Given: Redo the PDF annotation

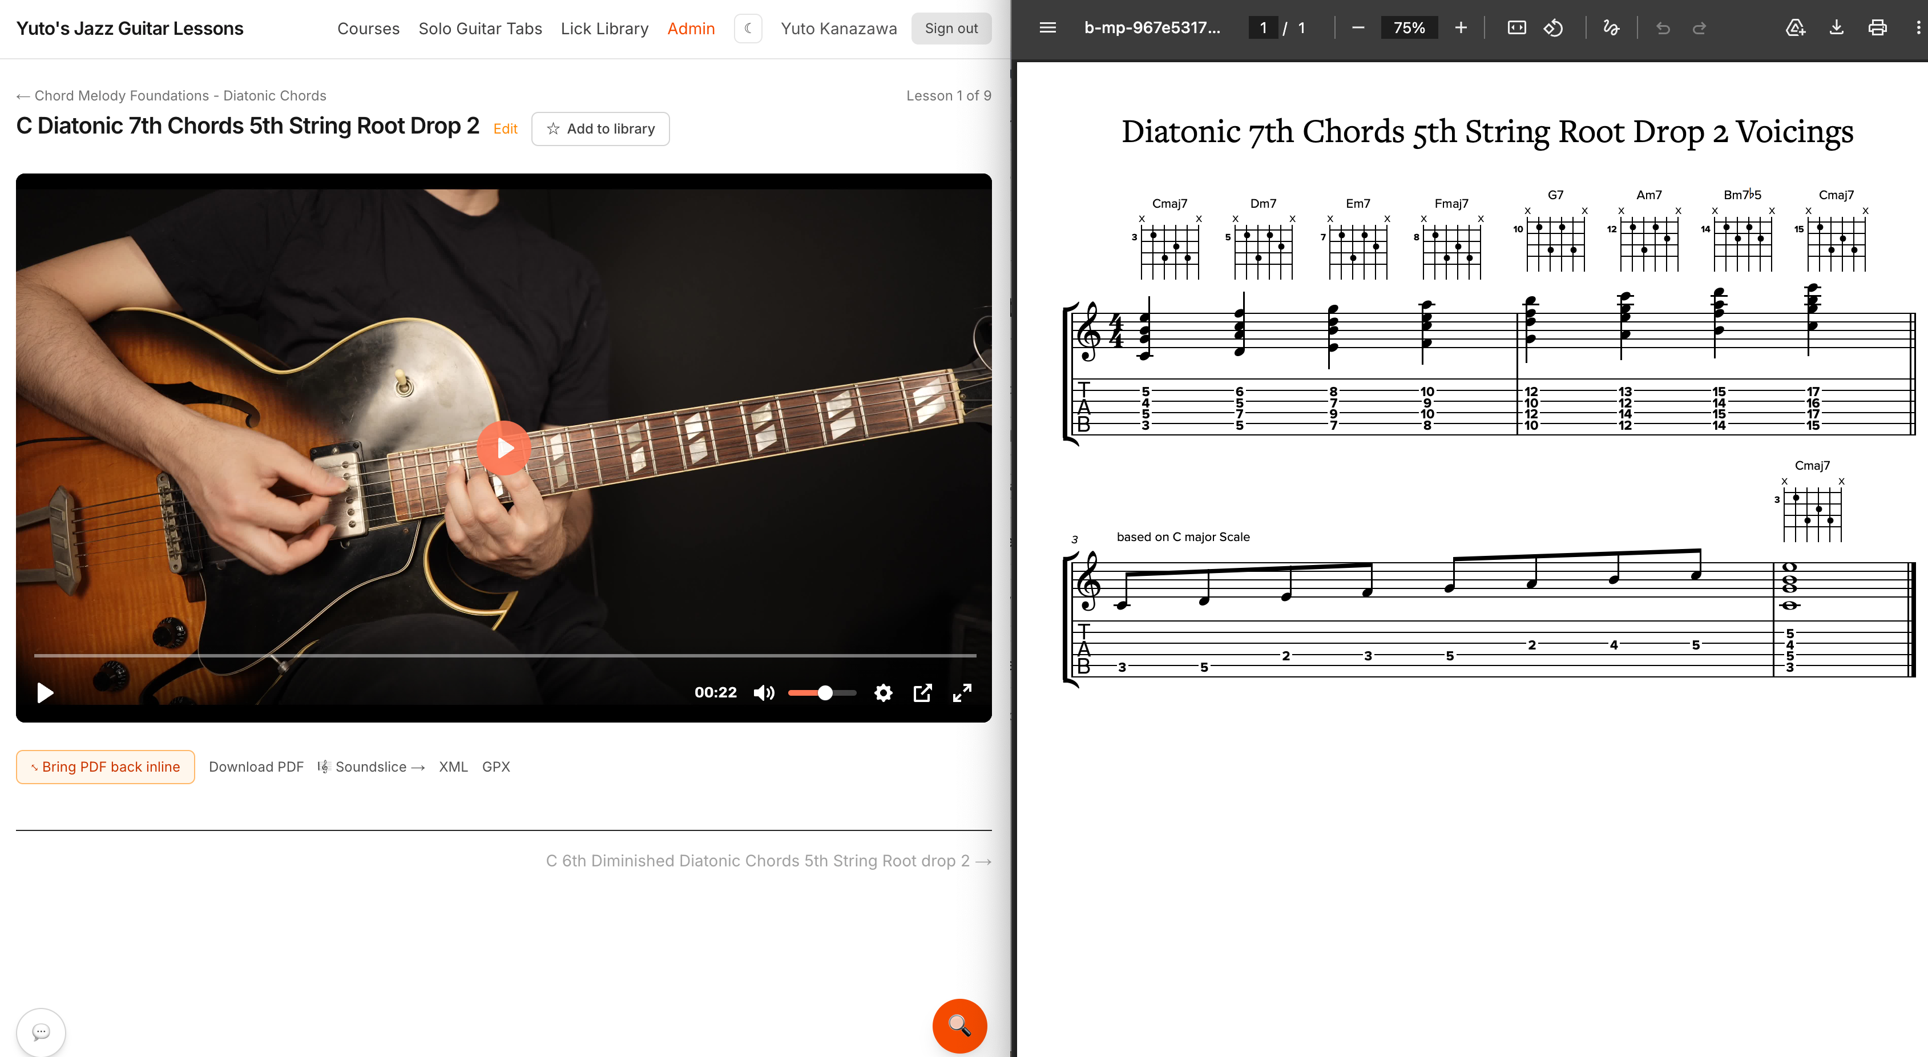Looking at the screenshot, I should pyautogui.click(x=1699, y=28).
